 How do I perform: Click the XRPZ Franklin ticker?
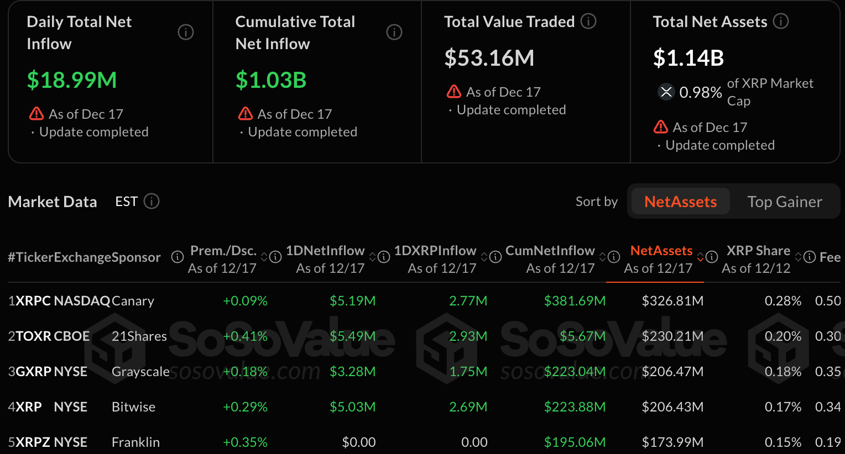pyautogui.click(x=34, y=442)
